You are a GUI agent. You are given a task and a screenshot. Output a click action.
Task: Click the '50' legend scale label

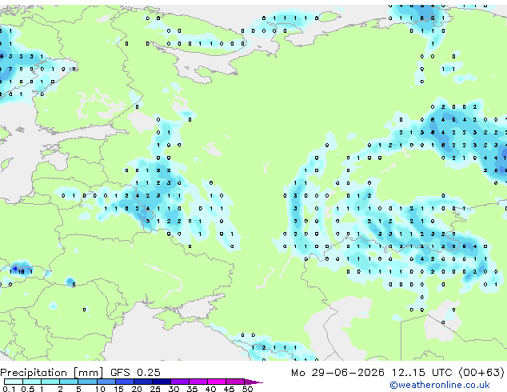point(247,389)
